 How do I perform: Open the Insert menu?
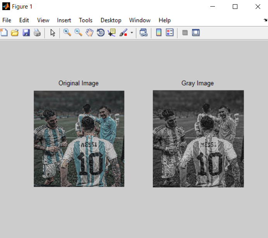[x=64, y=20]
